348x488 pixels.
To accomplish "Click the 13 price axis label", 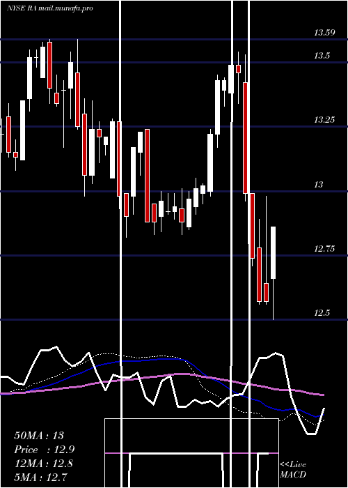I will [x=319, y=185].
